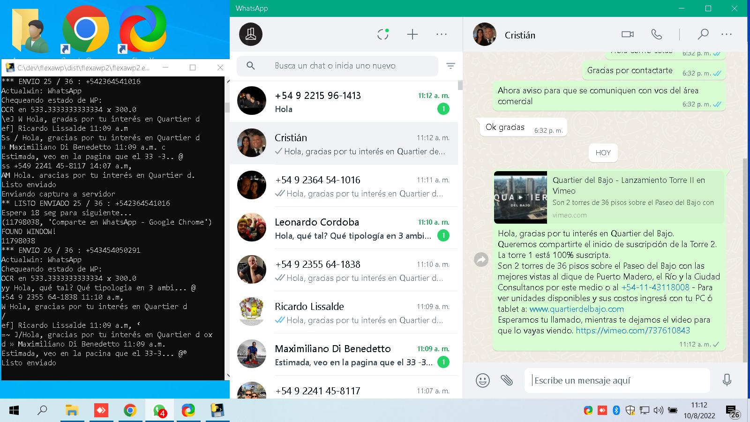Open chat with +54 9 2364 54-1016
The image size is (750, 422).
344,186
